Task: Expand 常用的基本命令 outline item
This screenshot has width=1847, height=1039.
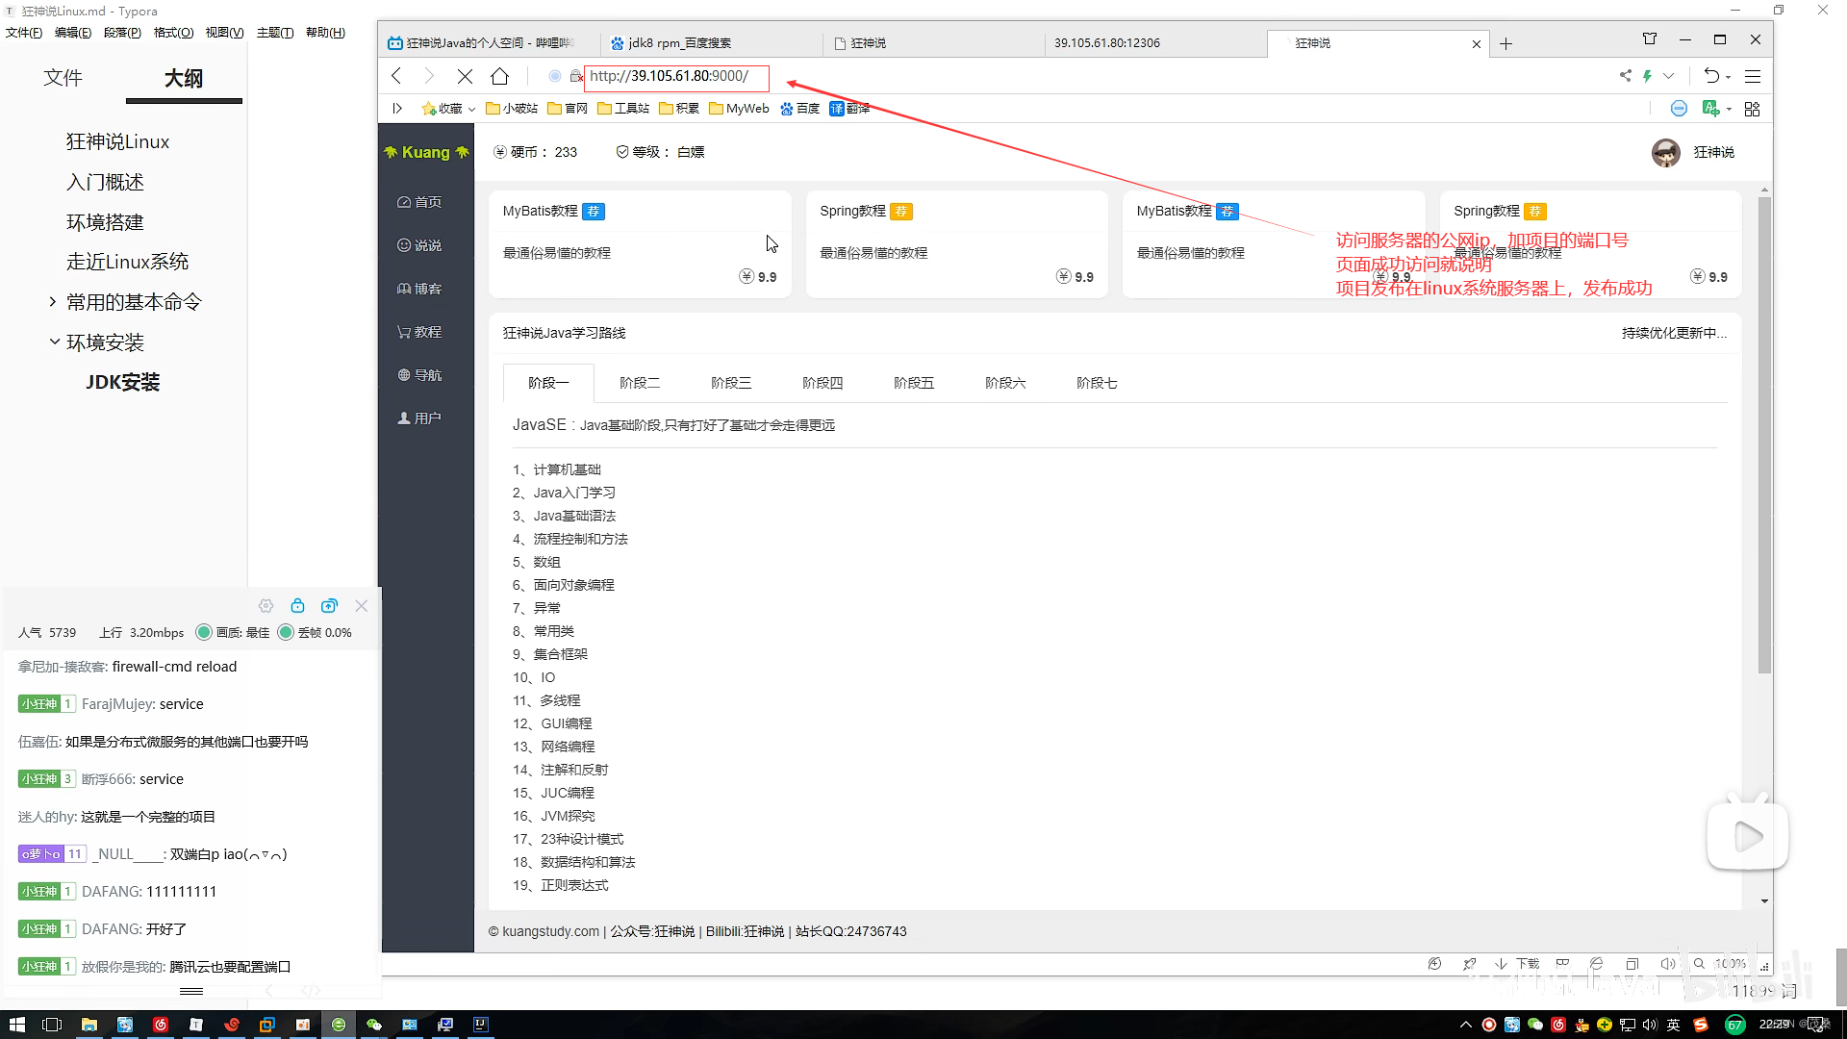Action: pos(53,302)
